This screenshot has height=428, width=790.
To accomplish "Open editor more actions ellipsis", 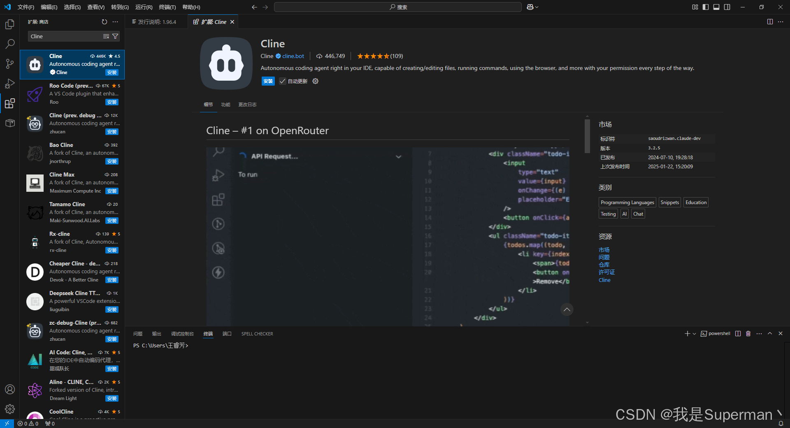I will point(781,22).
